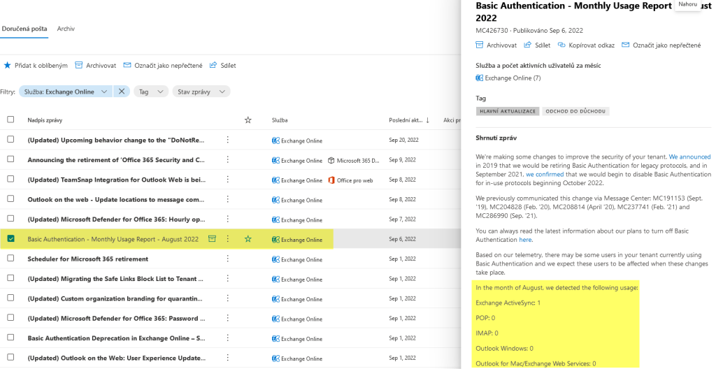Check the box for Microsoft Defender: Password … message
Screen dimensions: 716x369
pos(10,317)
